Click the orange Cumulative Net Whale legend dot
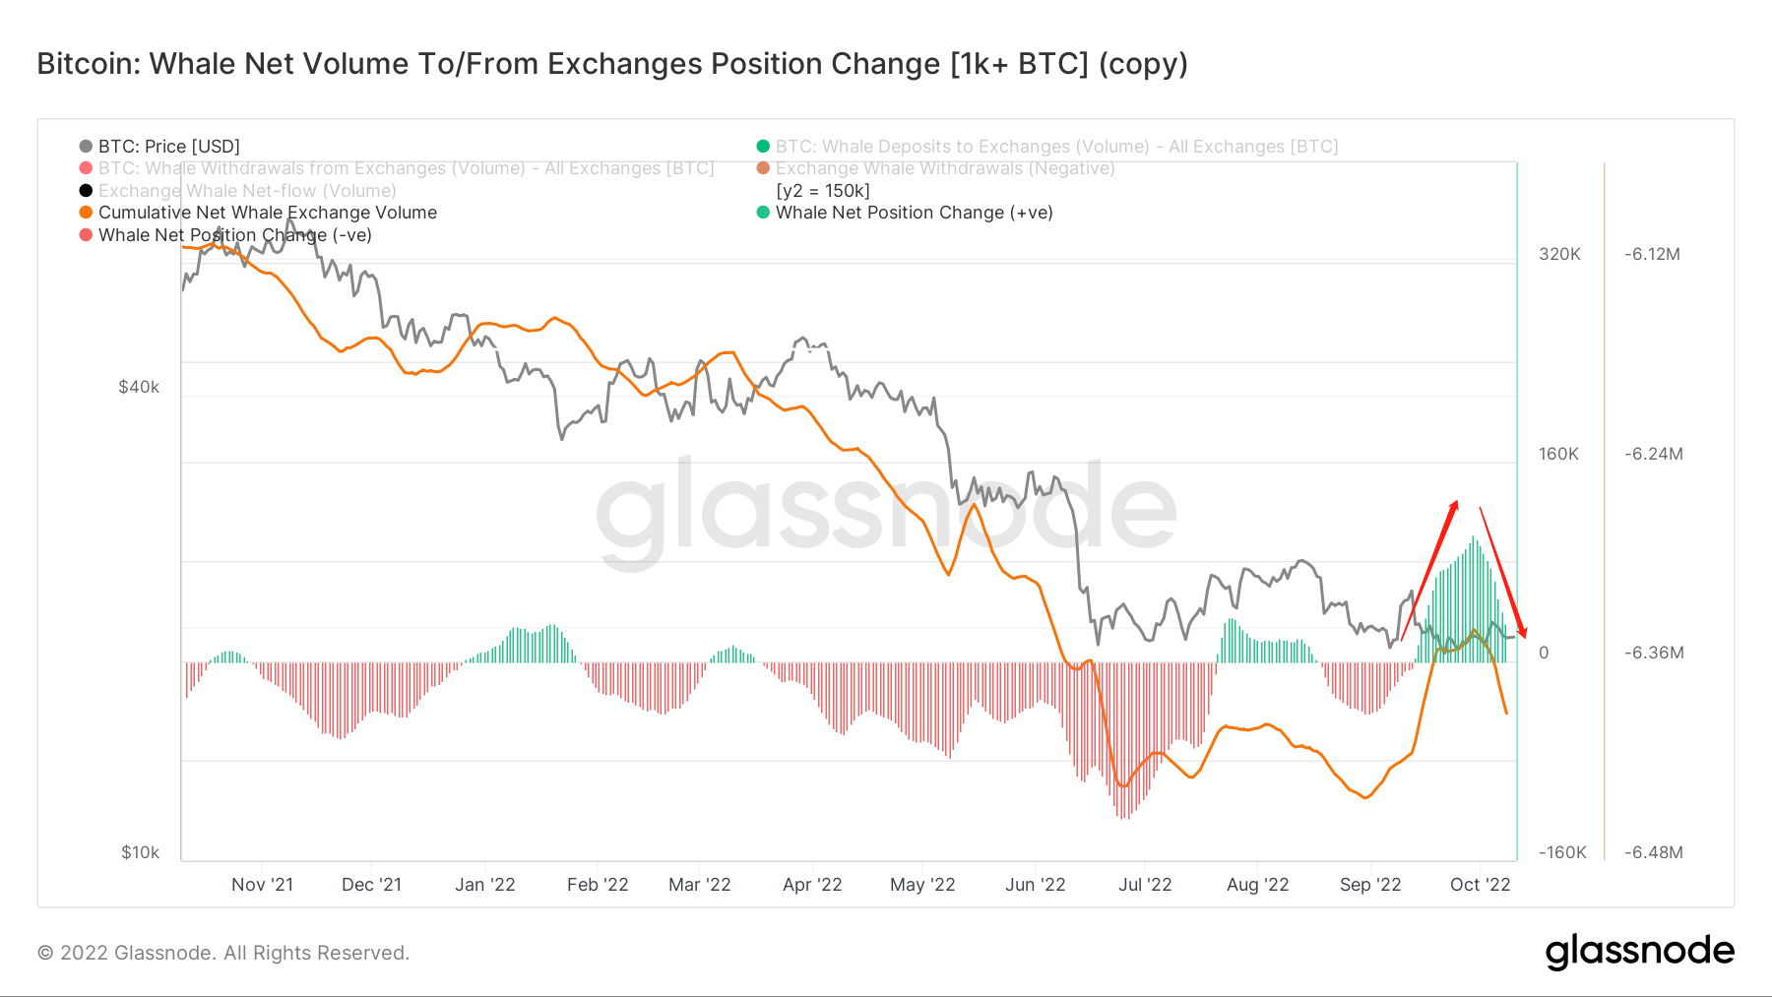Image resolution: width=1772 pixels, height=997 pixels. click(x=87, y=213)
